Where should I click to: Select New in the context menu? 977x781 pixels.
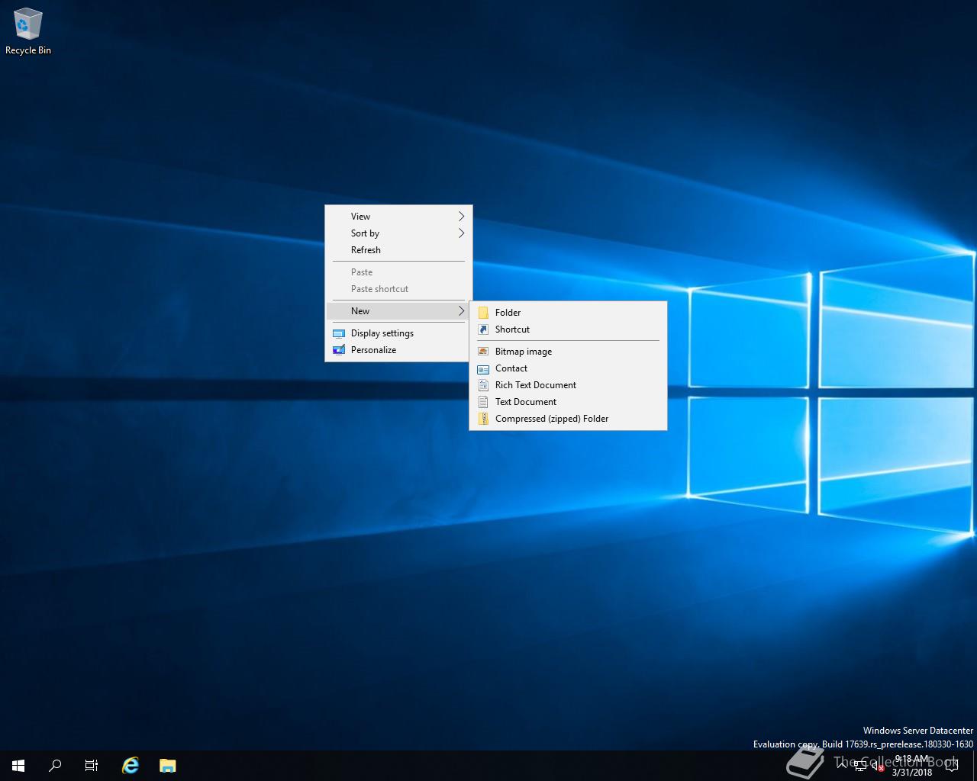pyautogui.click(x=398, y=311)
